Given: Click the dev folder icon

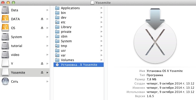Looking at the screenshot, I should pos(57,17).
